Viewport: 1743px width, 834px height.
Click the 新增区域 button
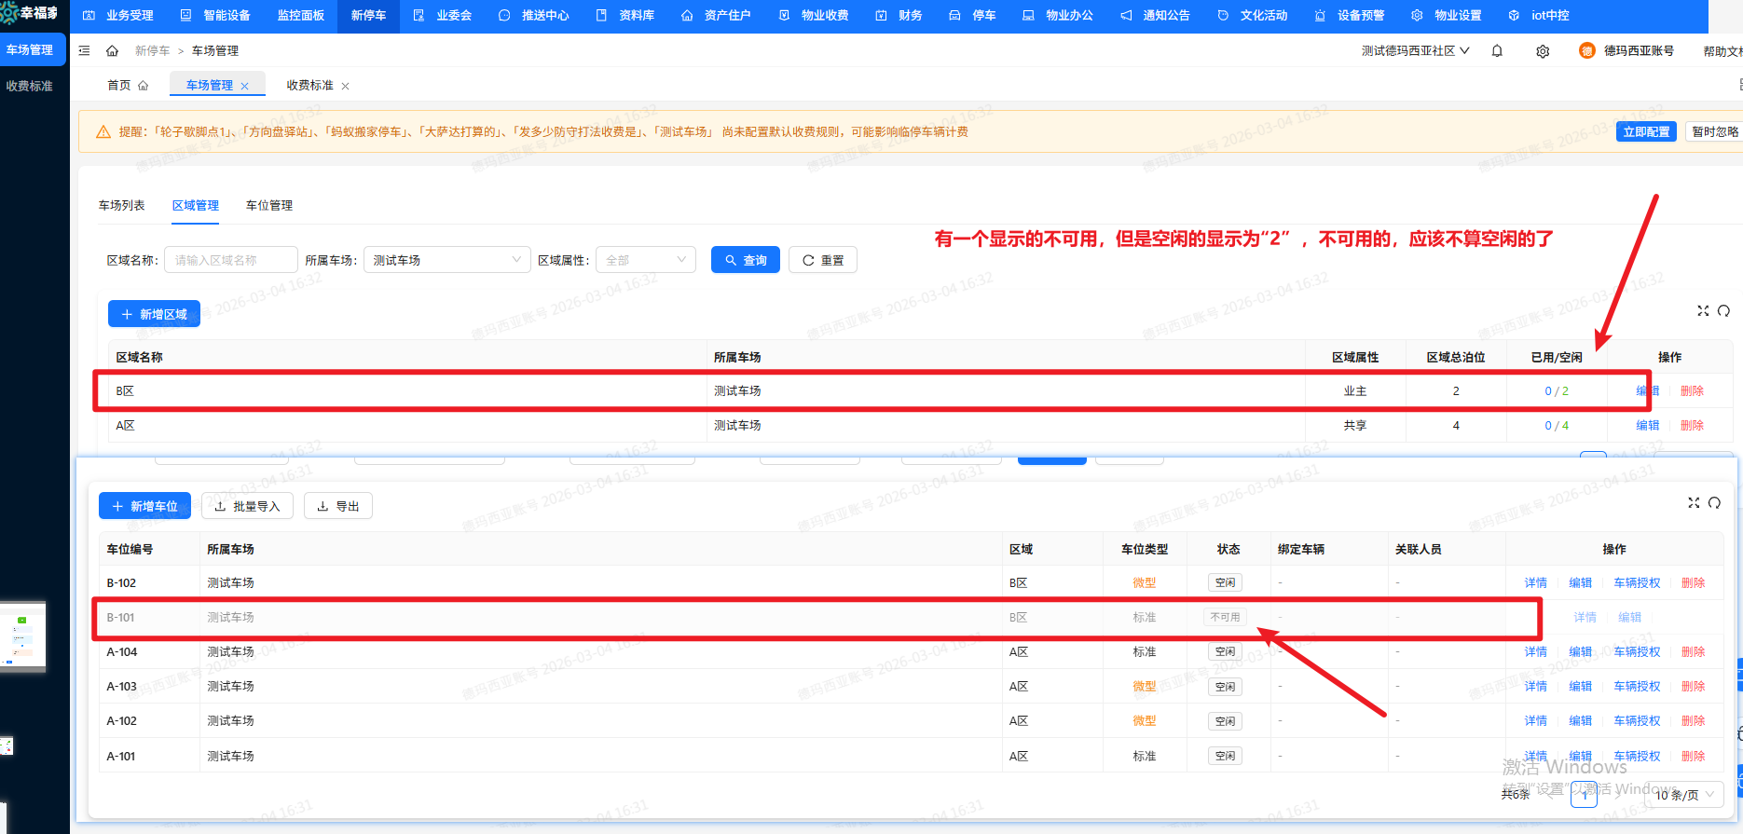coord(154,314)
